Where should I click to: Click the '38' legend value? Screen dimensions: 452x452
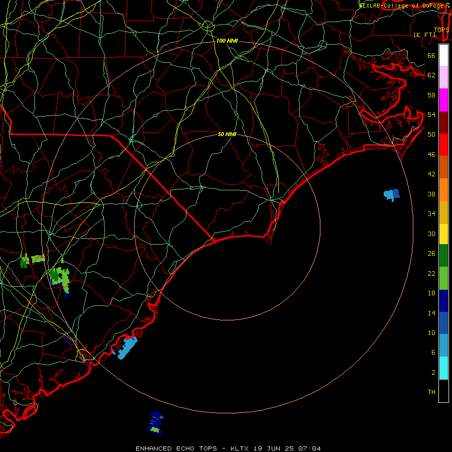click(x=431, y=194)
